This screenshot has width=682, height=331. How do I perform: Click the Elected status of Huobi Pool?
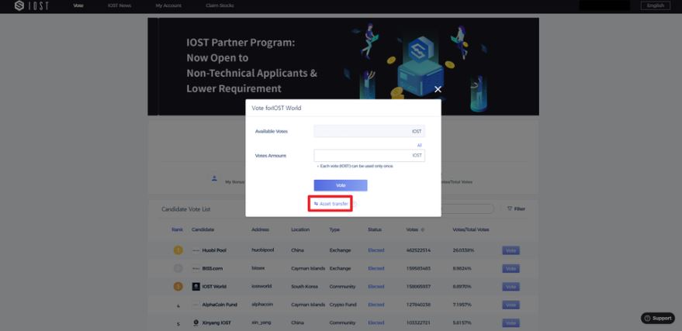pos(376,250)
